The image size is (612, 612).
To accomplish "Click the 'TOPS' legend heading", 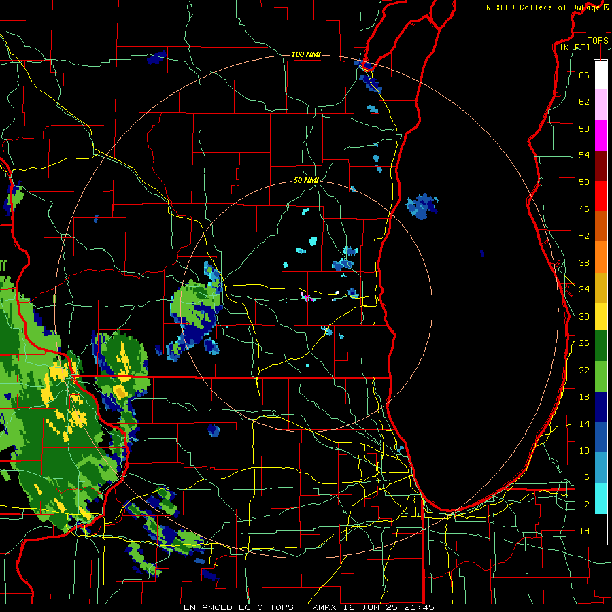I will (598, 40).
